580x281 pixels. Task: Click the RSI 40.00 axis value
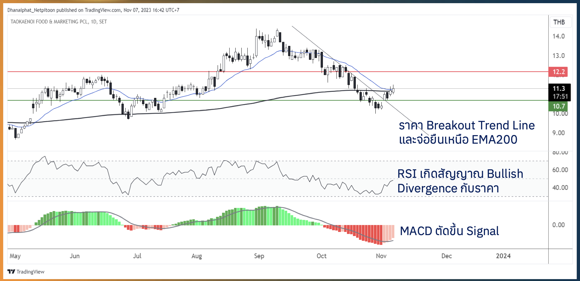[x=560, y=188]
